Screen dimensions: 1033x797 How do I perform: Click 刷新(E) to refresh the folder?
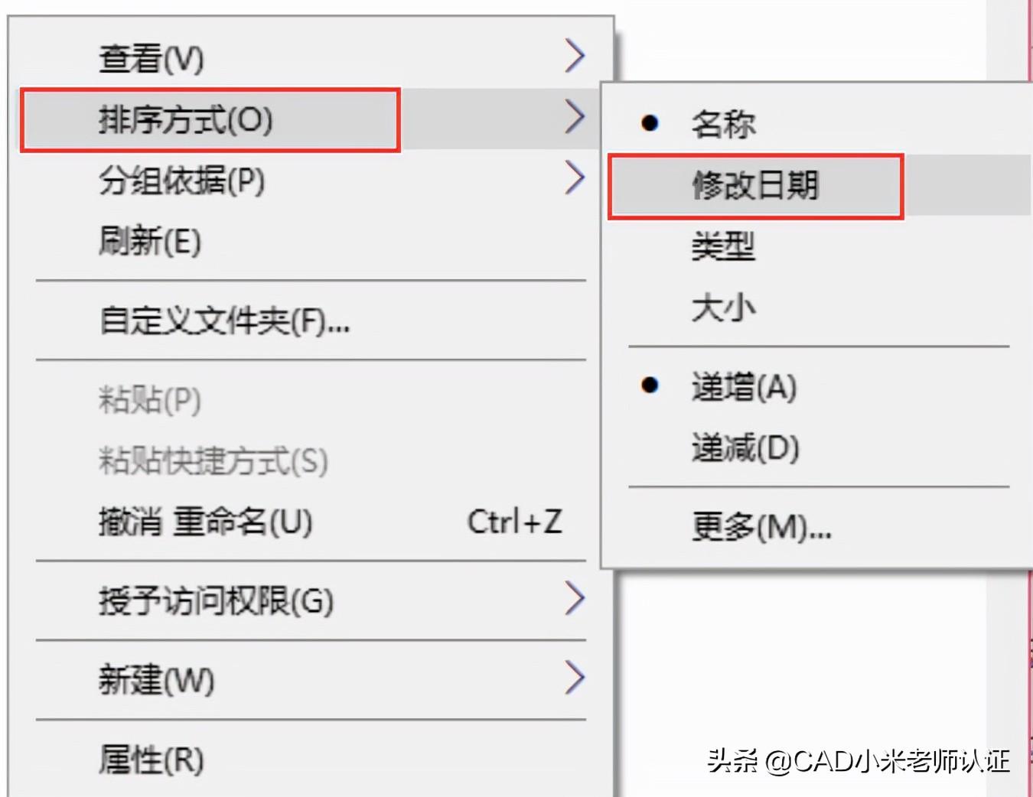coord(150,242)
